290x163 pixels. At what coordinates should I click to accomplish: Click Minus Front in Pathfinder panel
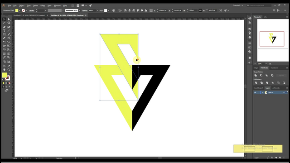pyautogui.click(x=261, y=76)
